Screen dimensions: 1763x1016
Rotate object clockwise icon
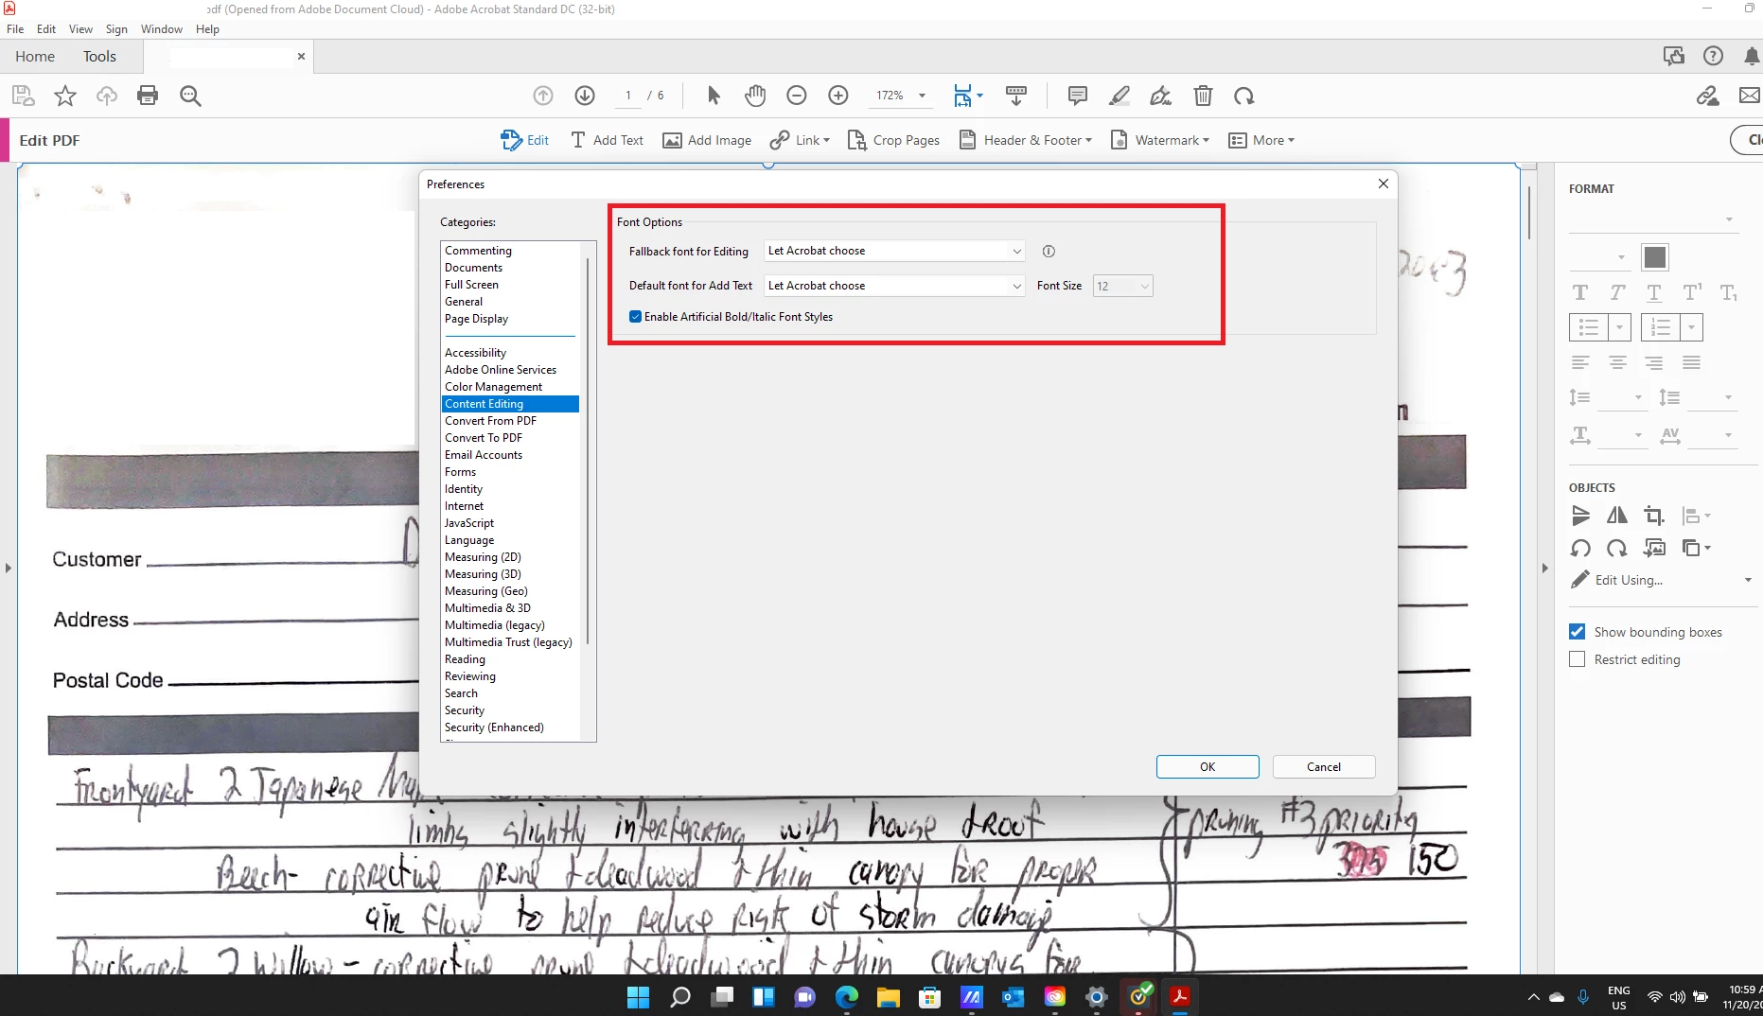1617,548
